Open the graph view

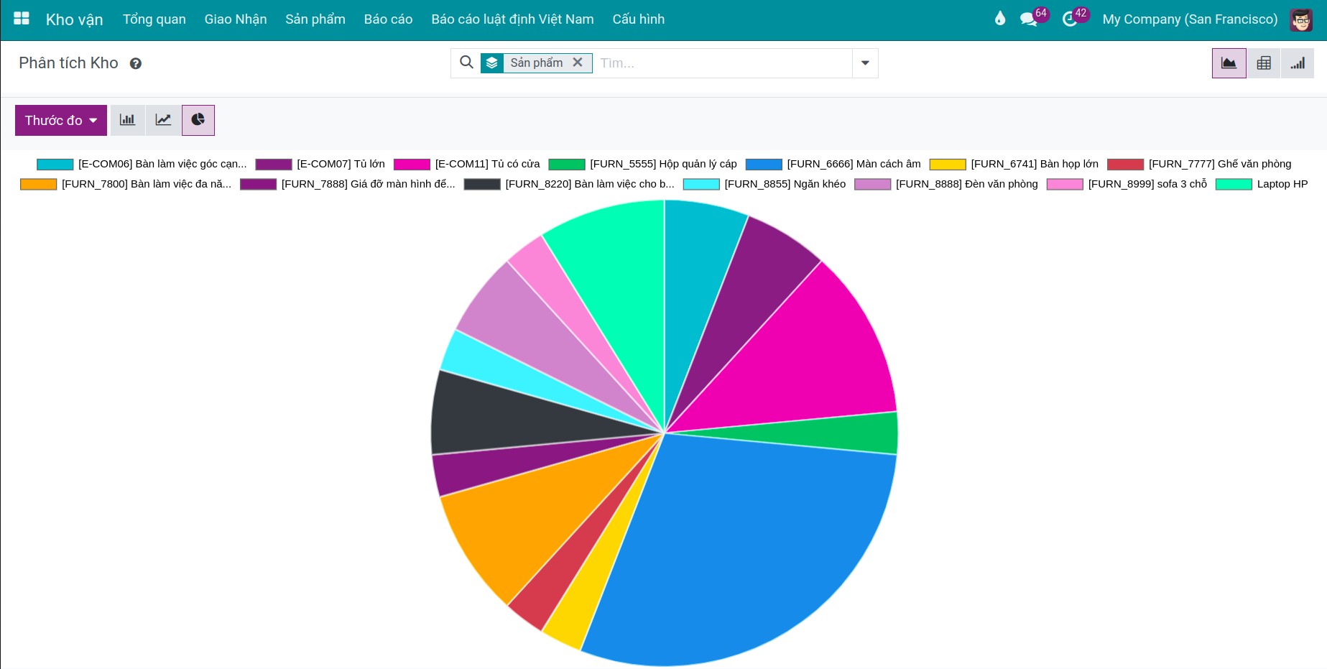[x=1229, y=63]
